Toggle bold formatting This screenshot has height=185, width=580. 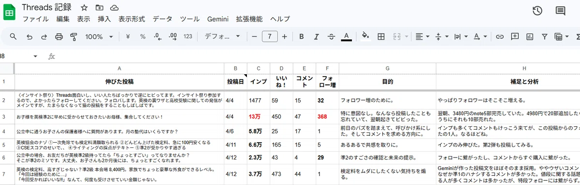pos(302,37)
